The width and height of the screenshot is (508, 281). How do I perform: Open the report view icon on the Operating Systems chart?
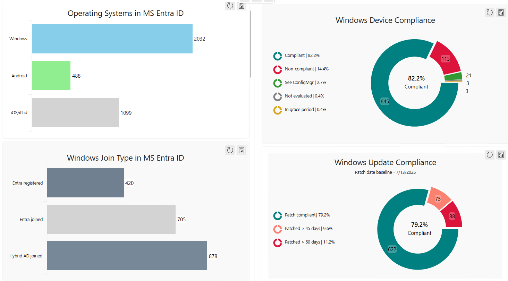tap(241, 6)
